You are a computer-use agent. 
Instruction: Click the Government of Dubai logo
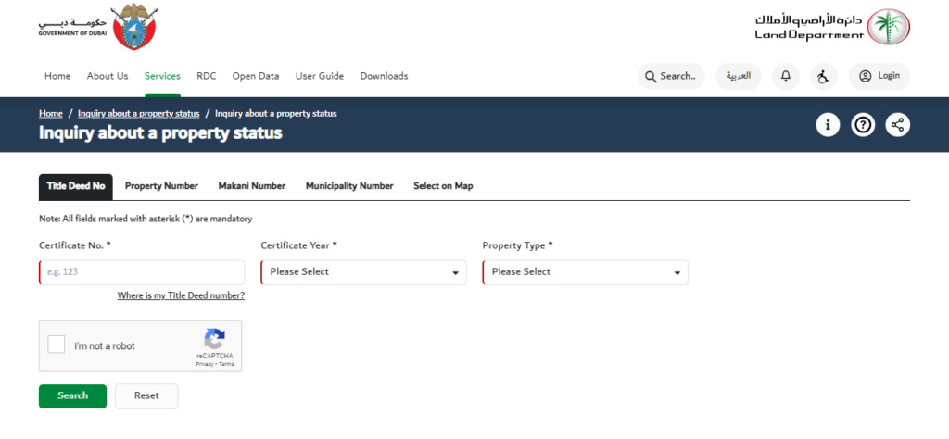(x=97, y=26)
